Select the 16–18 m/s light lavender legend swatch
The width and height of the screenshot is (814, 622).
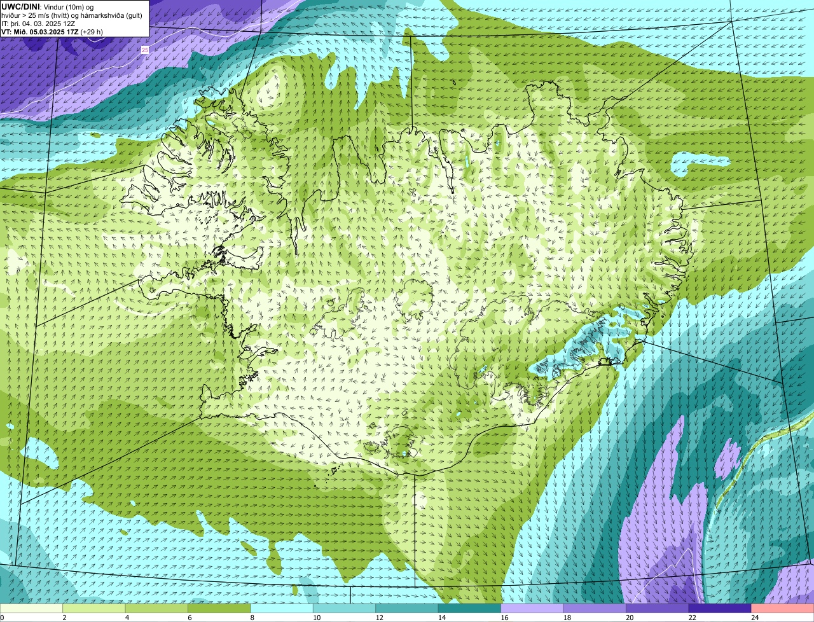tap(532, 609)
